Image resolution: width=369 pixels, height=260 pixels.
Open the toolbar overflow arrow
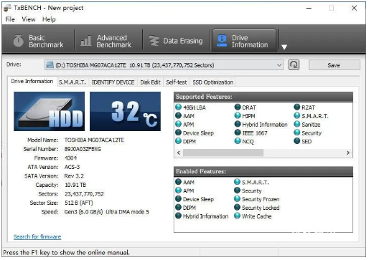click(x=284, y=47)
